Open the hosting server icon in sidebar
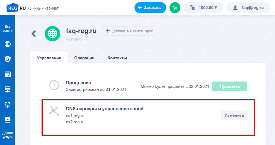The image size is (275, 145). [x=8, y=89]
